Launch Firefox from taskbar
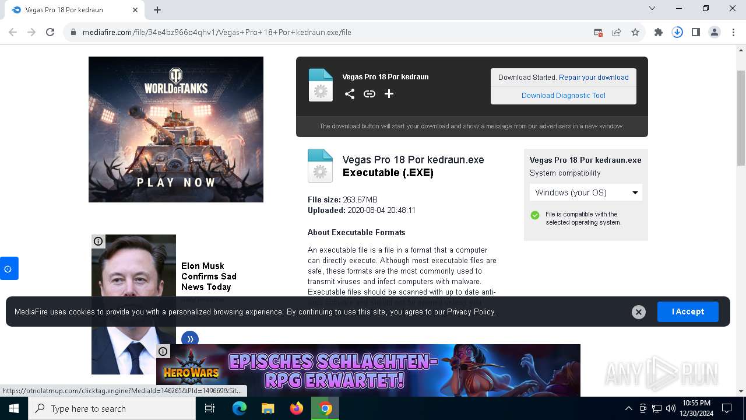This screenshot has width=746, height=420. coord(297,408)
